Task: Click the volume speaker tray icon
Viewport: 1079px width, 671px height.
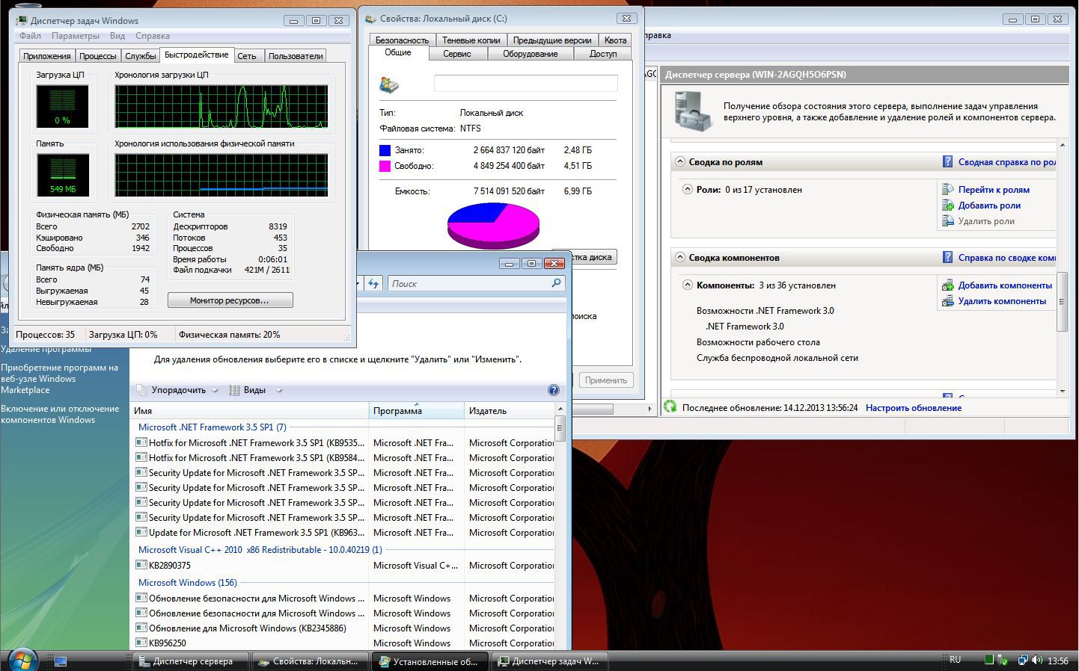Action: (1037, 661)
